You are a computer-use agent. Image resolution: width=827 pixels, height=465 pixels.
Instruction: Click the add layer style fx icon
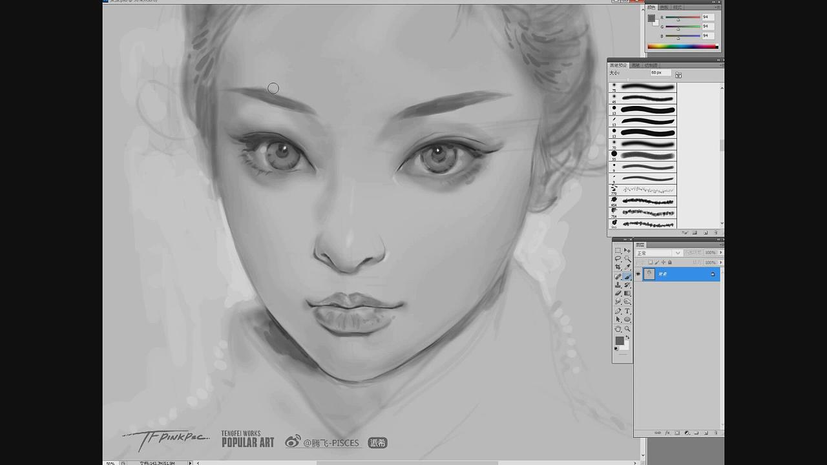667,433
